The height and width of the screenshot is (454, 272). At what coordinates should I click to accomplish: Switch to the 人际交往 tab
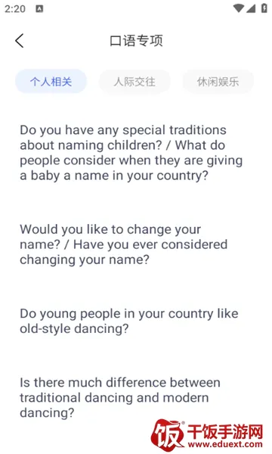(x=134, y=82)
